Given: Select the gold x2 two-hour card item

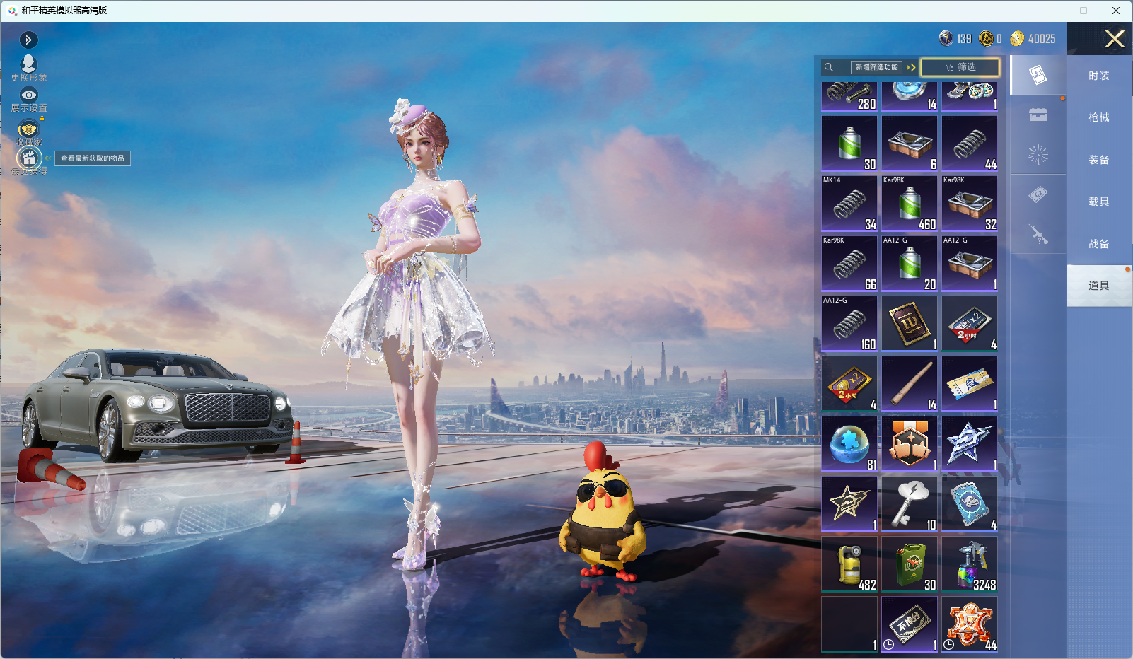Looking at the screenshot, I should tap(849, 384).
